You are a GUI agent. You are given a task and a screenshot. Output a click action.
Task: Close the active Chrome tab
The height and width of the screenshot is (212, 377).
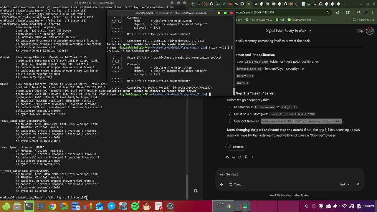[x=249, y=4]
